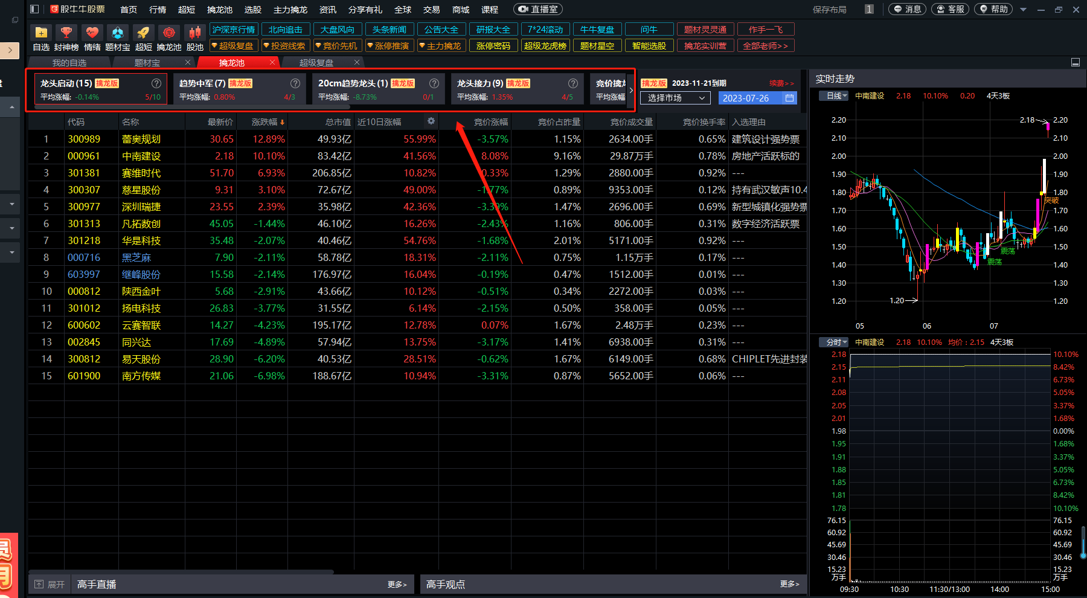Toggle 涨跌幅 column sort order
The image size is (1087, 598).
coord(268,122)
